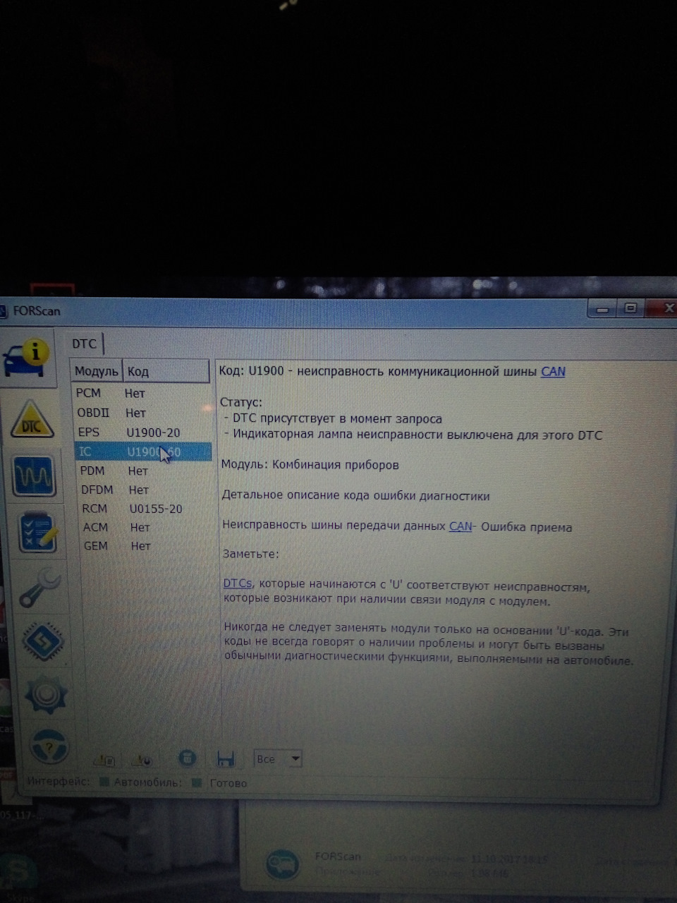The image size is (677, 903).
Task: Open the tests checklist section
Action: point(38,532)
